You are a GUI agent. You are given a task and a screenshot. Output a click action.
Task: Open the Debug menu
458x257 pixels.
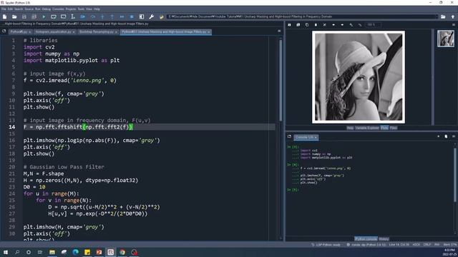point(46,9)
